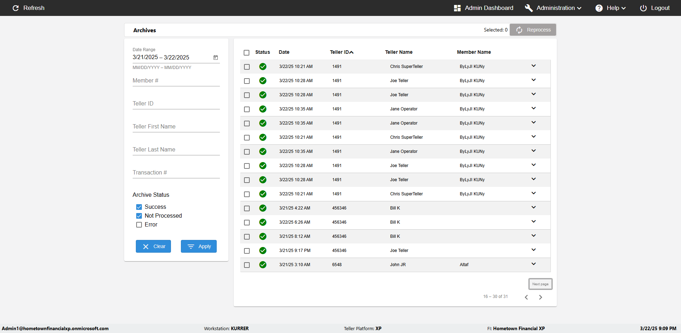Open the Administration menu

click(x=553, y=8)
